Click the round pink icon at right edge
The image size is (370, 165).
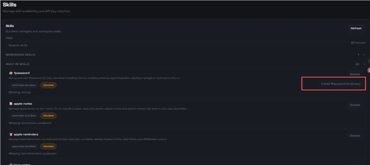369,70
